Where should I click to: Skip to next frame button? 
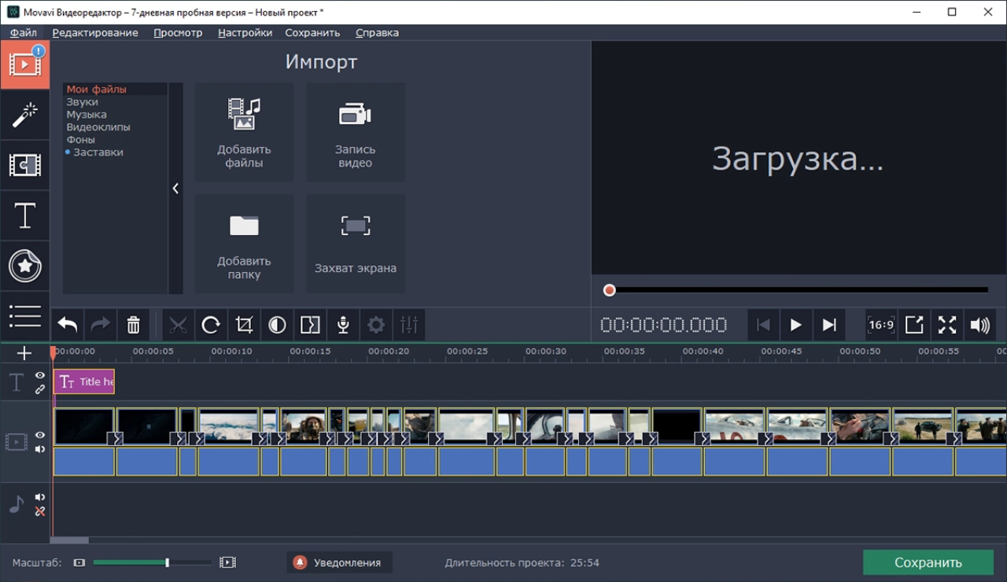[x=828, y=325]
